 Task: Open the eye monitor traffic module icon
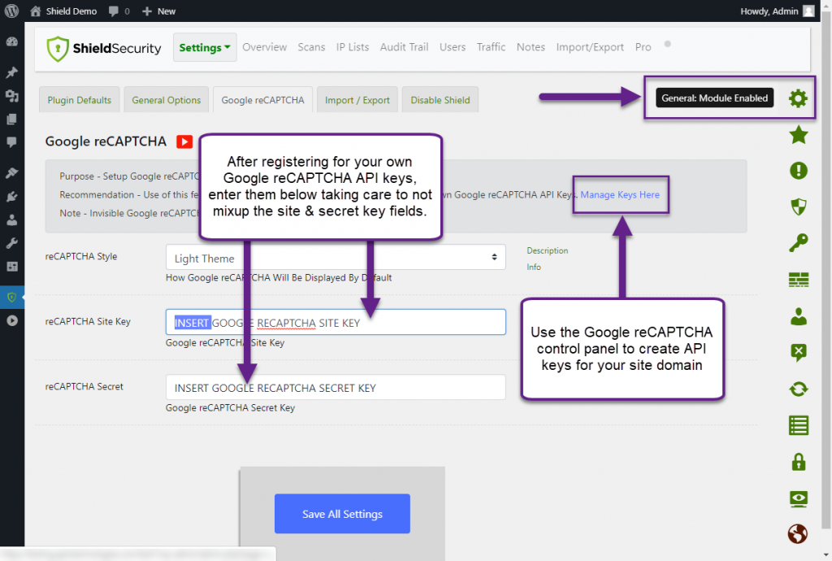coord(799,498)
